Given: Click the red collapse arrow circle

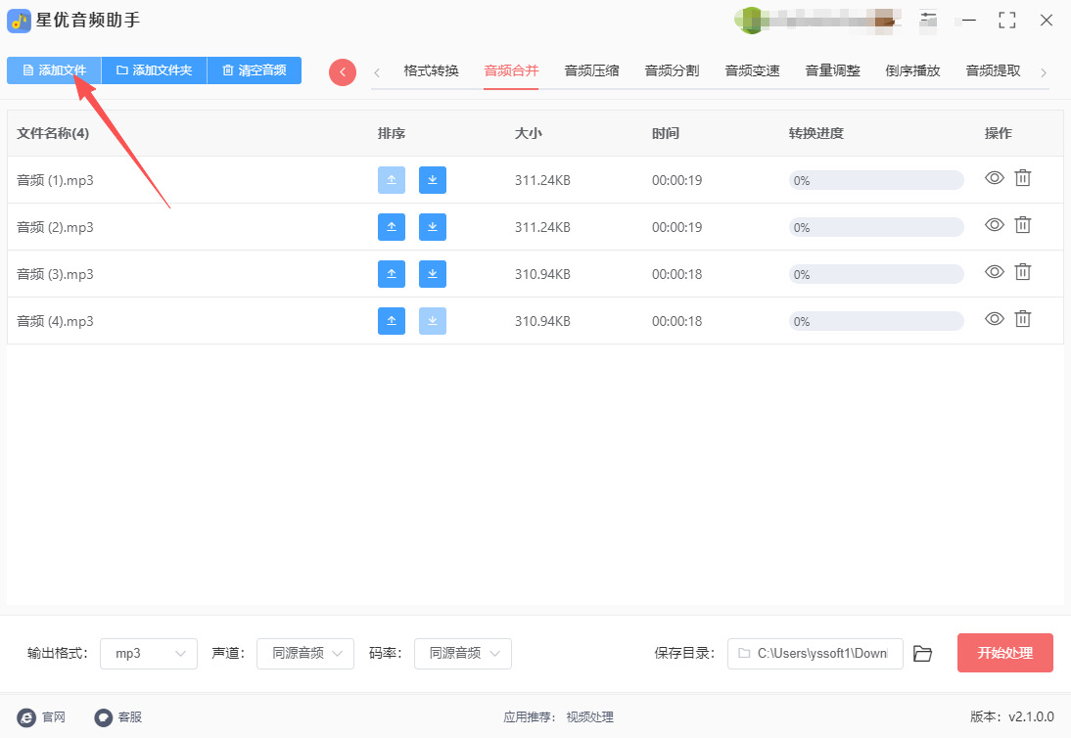Looking at the screenshot, I should (343, 71).
